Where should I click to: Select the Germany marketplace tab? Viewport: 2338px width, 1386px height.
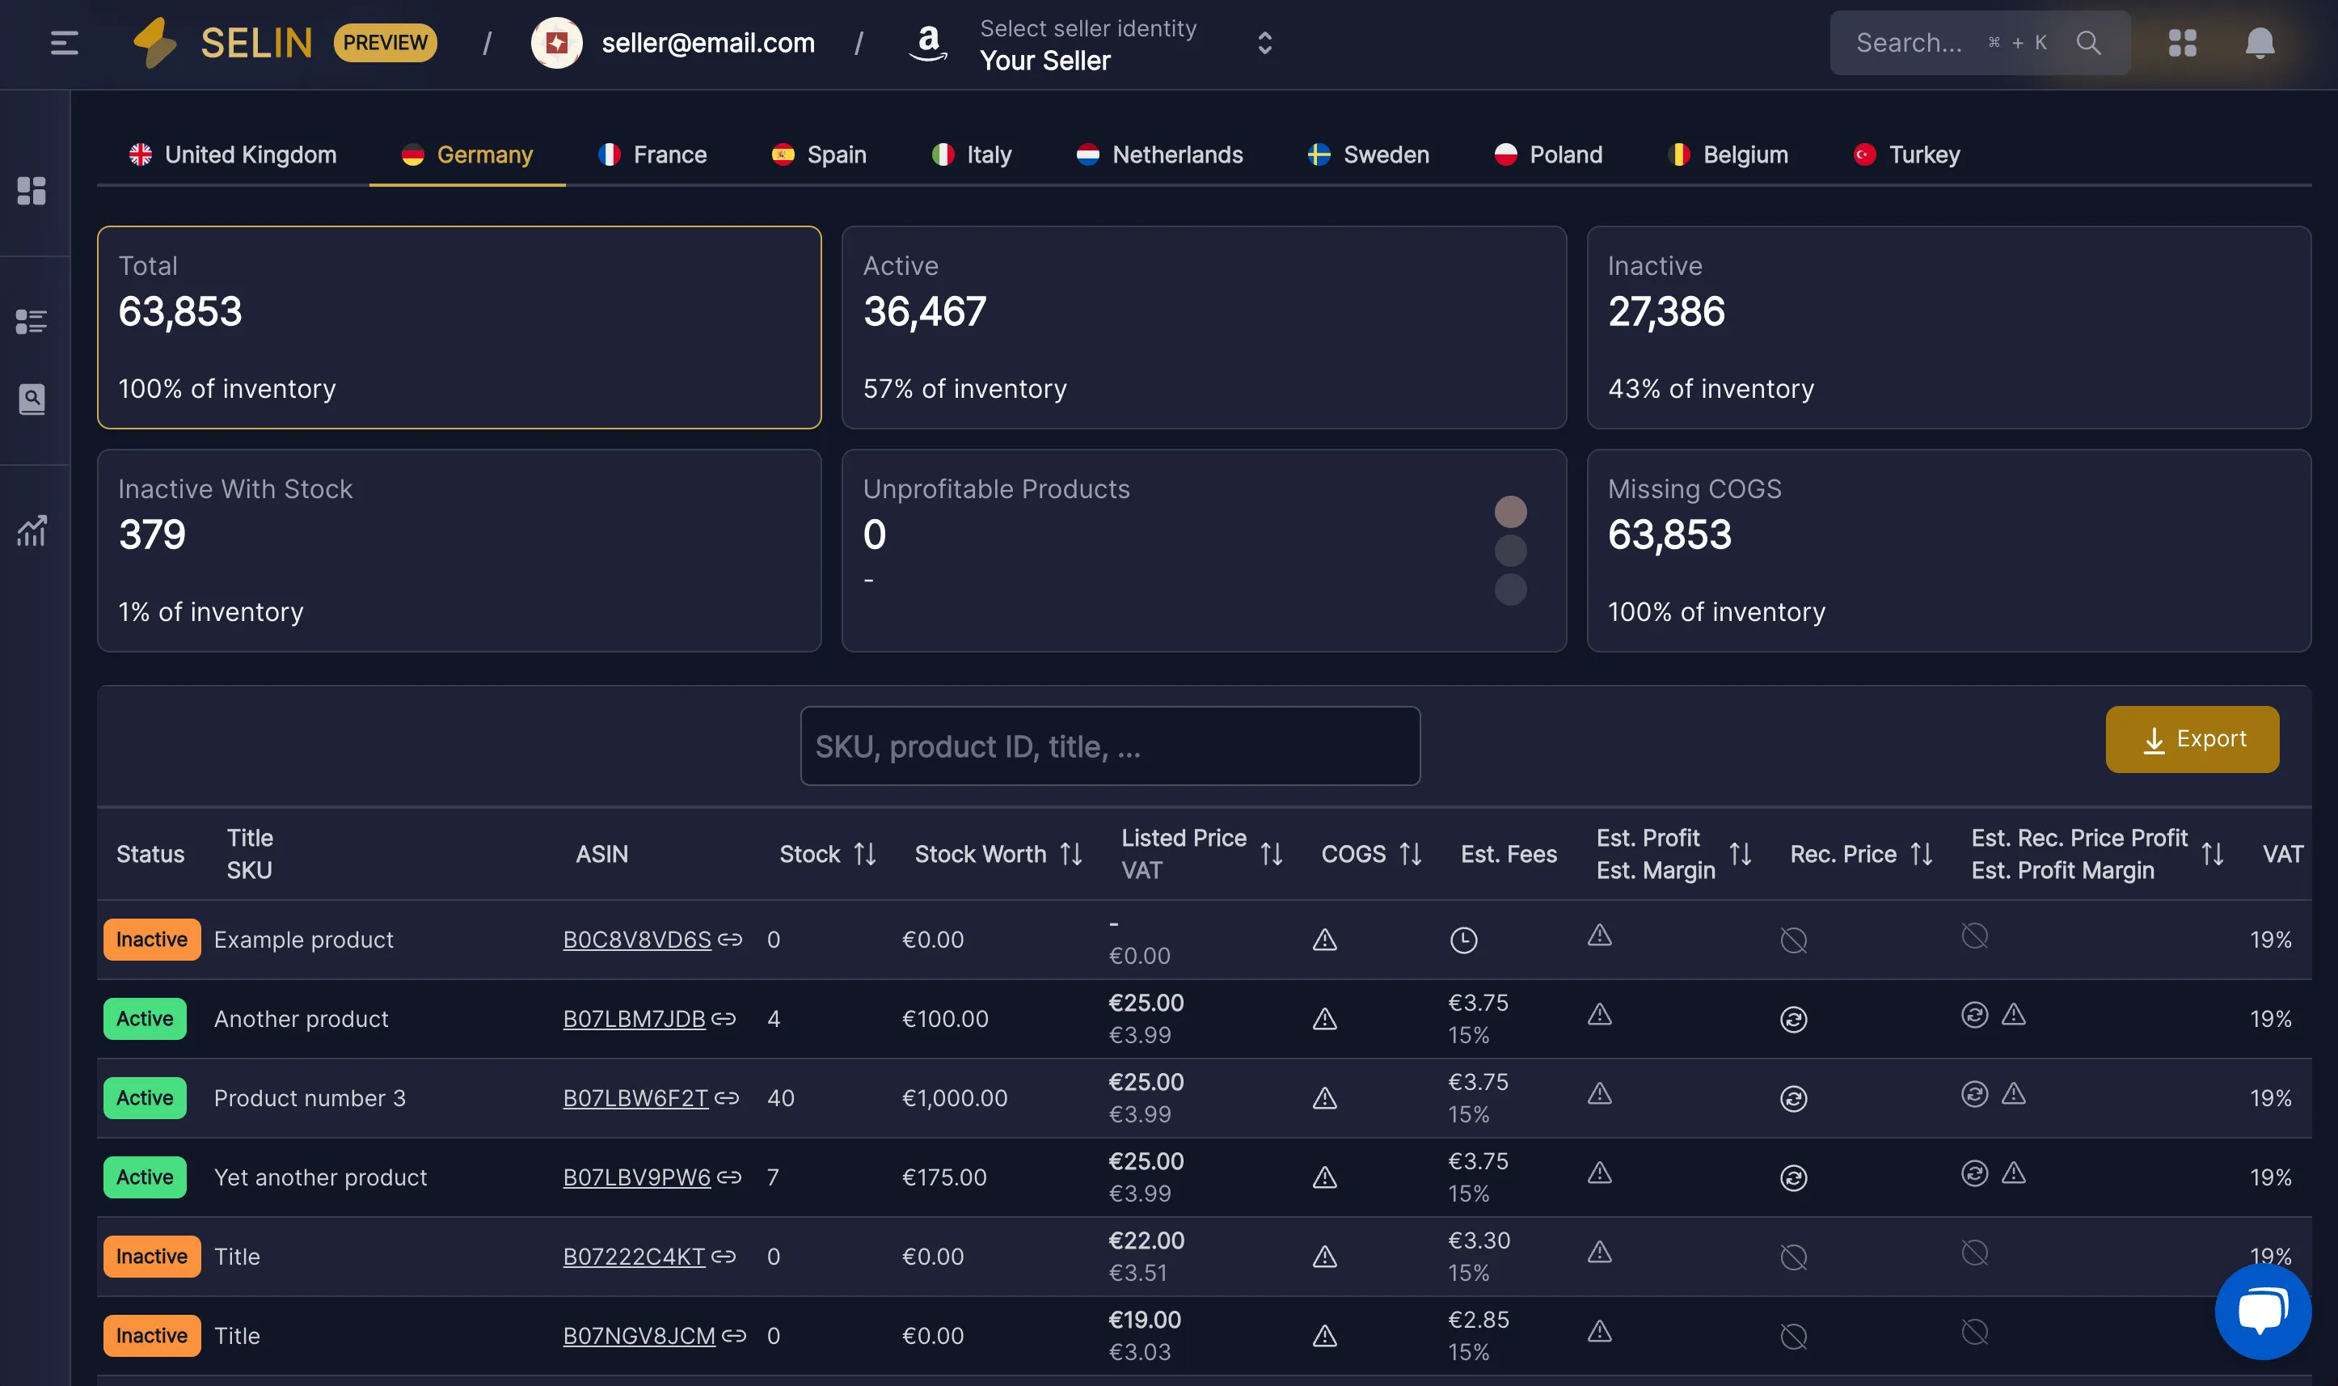click(x=468, y=155)
